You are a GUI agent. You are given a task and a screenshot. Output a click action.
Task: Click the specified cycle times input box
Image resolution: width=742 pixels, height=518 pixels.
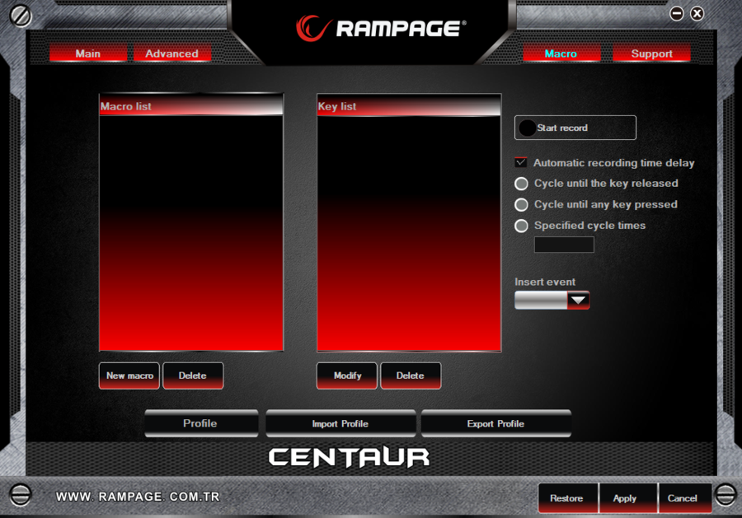point(564,245)
